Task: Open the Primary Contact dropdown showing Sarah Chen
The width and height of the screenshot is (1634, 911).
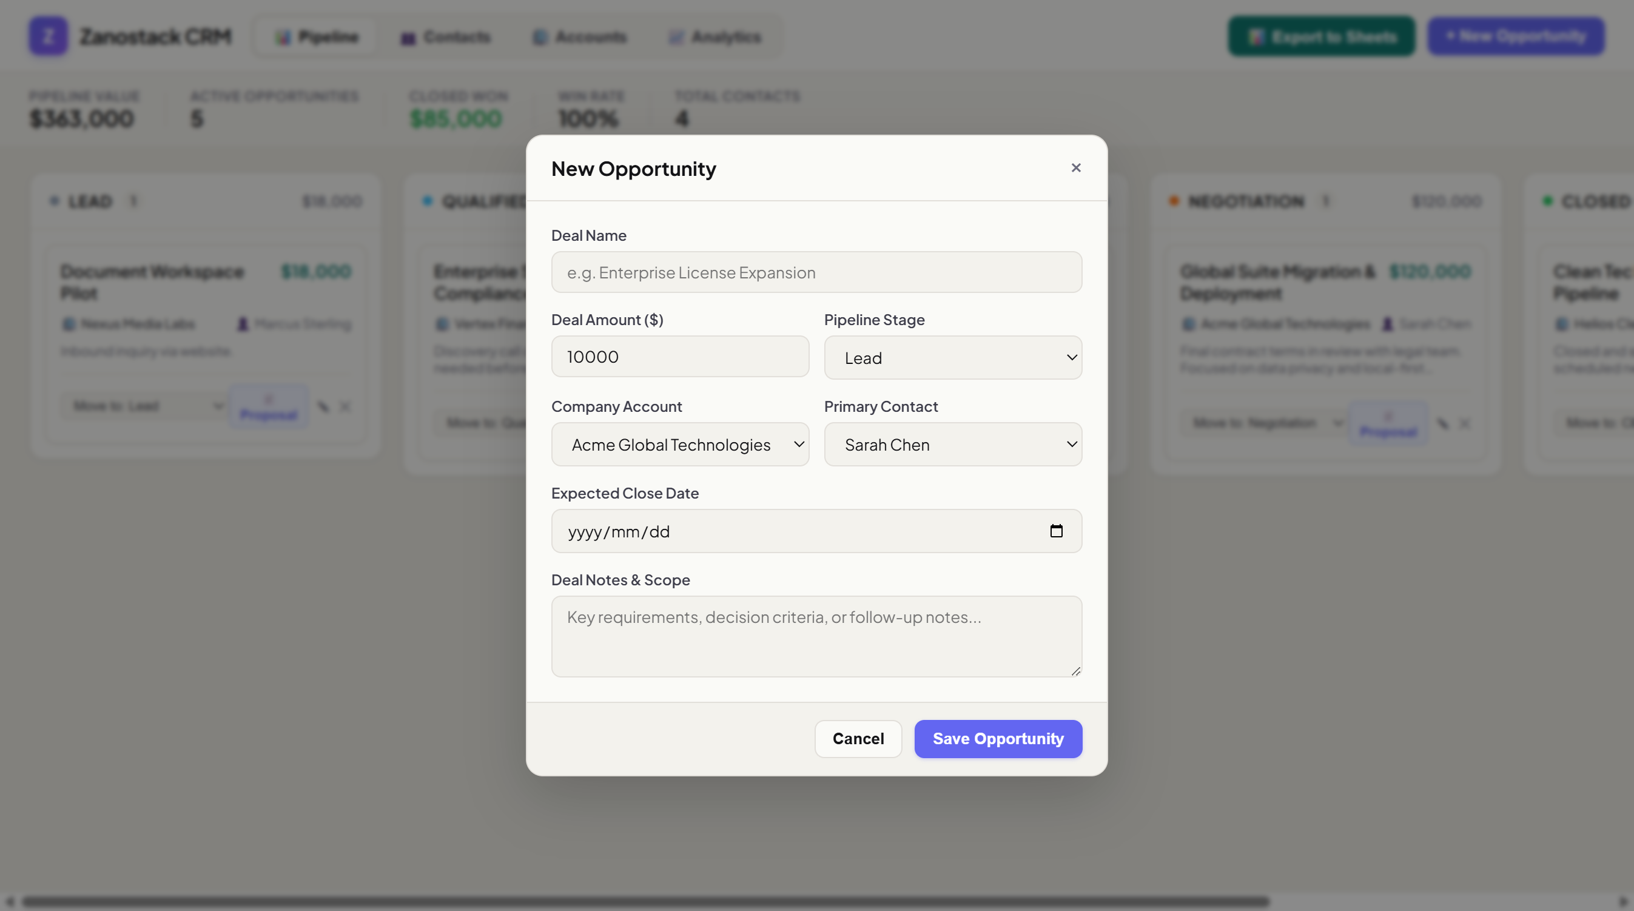Action: pos(953,445)
